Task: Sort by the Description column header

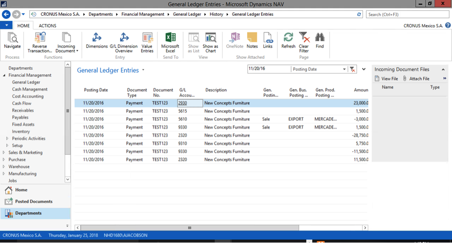Action: pos(216,90)
